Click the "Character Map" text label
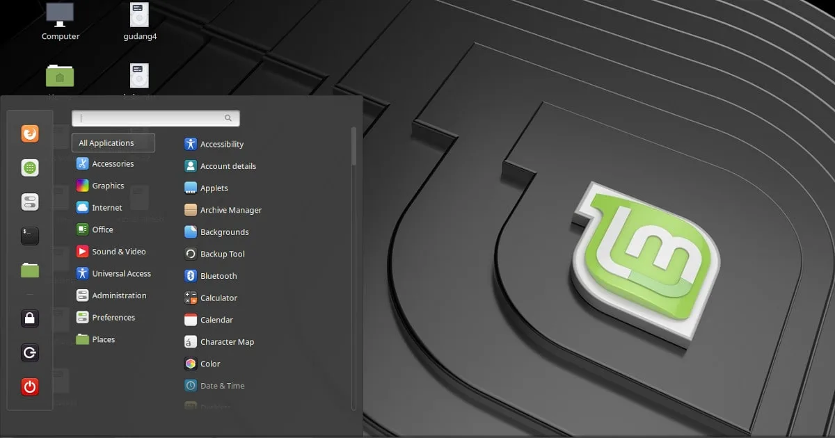The image size is (835, 438). pos(228,342)
